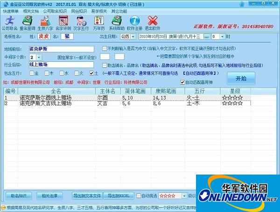
Task: Click the star rating of row 2
Action: pos(232,103)
